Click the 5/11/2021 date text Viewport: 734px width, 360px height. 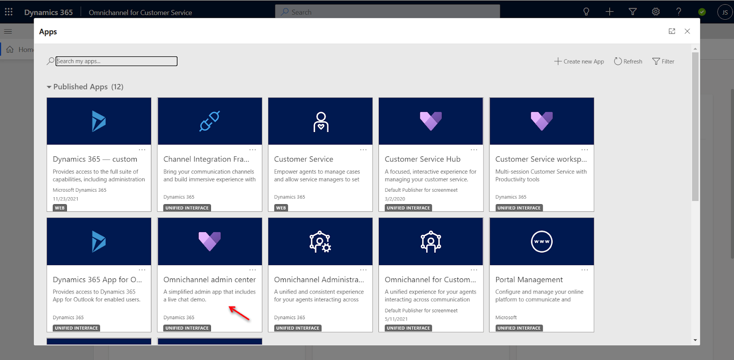coord(396,319)
